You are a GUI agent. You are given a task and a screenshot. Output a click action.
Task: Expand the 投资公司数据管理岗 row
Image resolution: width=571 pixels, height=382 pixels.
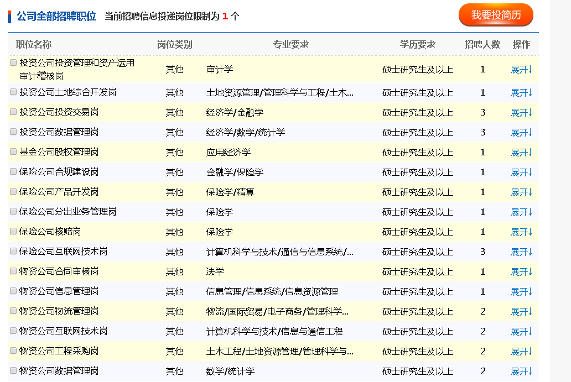[521, 133]
